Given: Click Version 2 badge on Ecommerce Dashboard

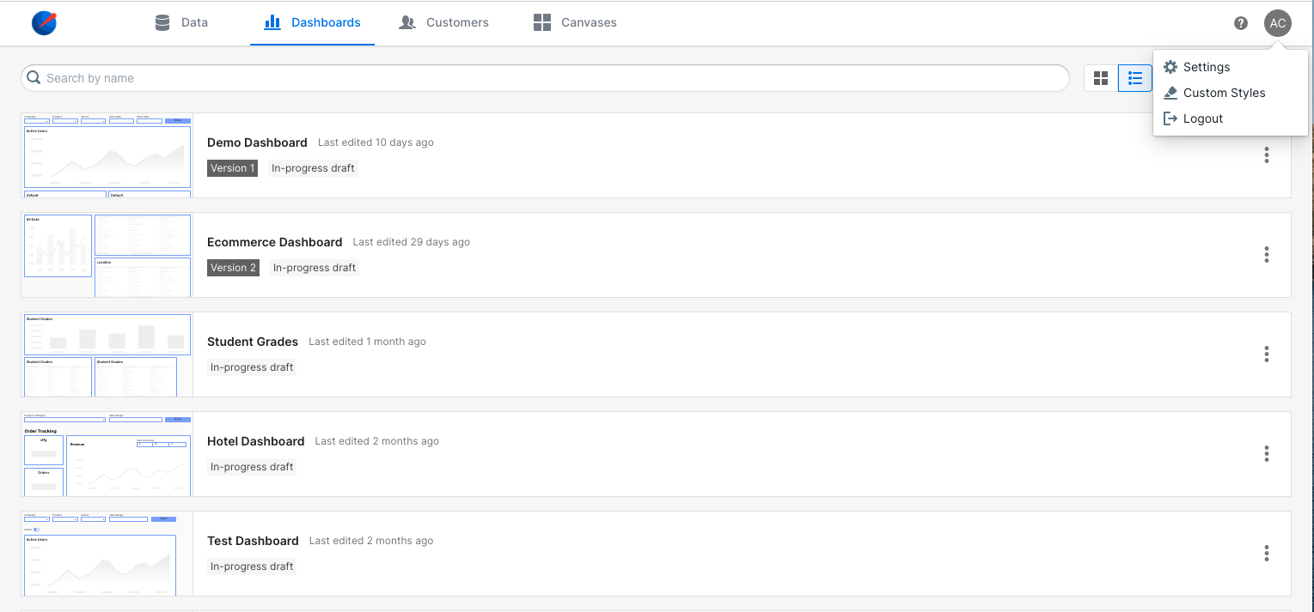Looking at the screenshot, I should [233, 268].
